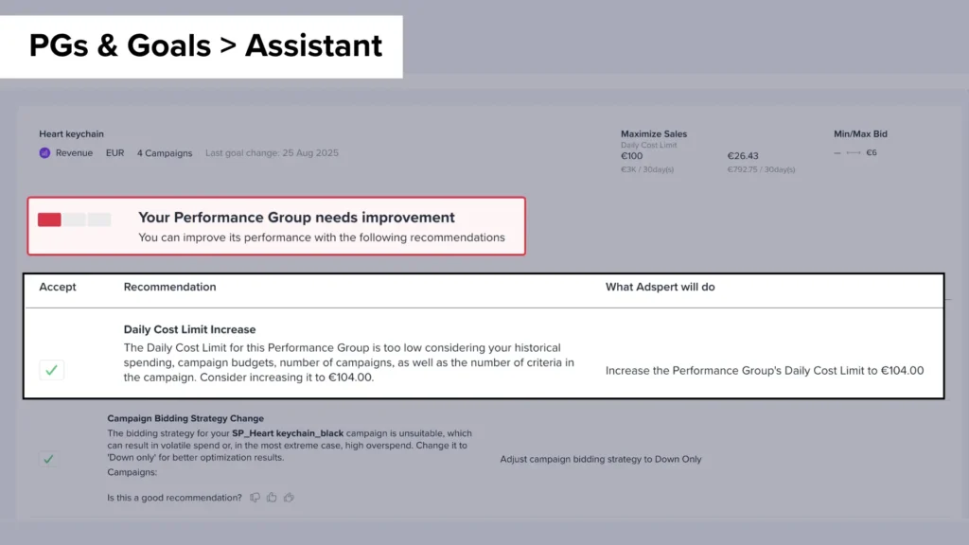Open the 4 Campaigns link

coord(164,152)
